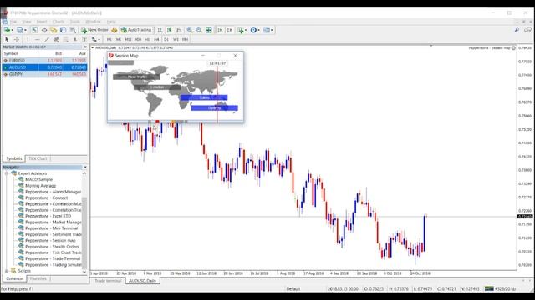
Task: Collapse the Expert Advisors tree node
Action: coord(7,173)
